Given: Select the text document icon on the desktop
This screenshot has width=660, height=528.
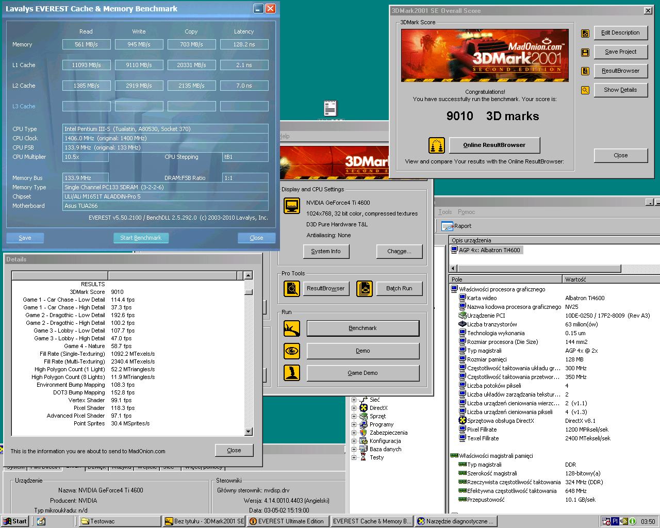Looking at the screenshot, I should (x=330, y=108).
